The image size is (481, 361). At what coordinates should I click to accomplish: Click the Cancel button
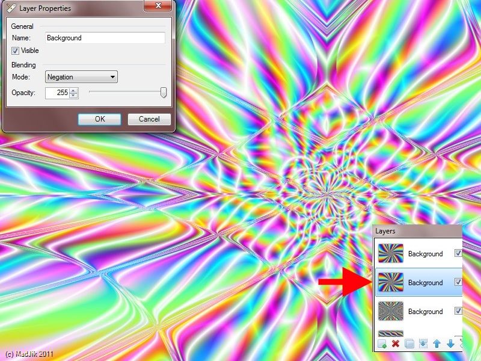click(149, 119)
